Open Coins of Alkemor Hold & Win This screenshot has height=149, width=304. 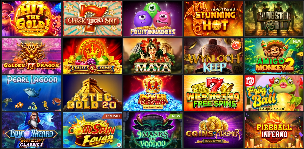[x=214, y=130]
